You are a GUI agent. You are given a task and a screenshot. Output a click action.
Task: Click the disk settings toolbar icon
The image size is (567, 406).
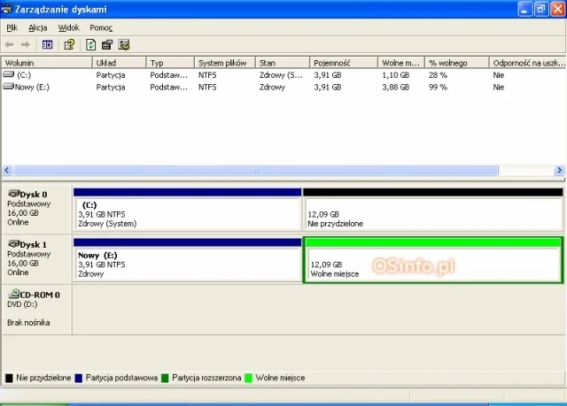[124, 44]
